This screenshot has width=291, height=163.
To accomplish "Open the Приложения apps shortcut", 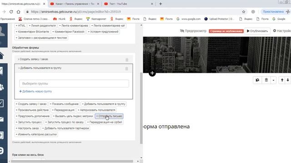I will pos(8,19).
